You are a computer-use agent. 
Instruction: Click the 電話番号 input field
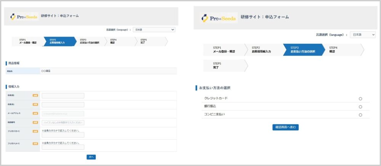click(x=63, y=123)
